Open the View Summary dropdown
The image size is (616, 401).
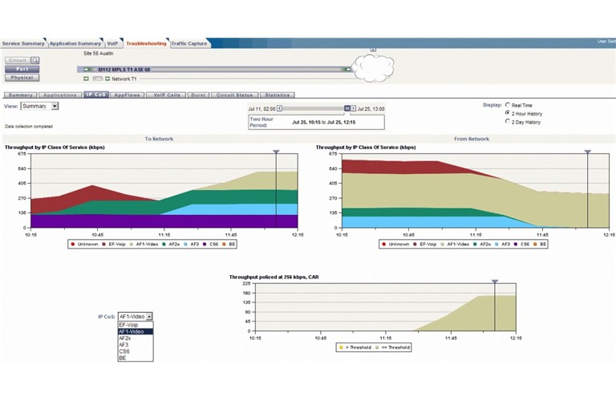(x=55, y=106)
